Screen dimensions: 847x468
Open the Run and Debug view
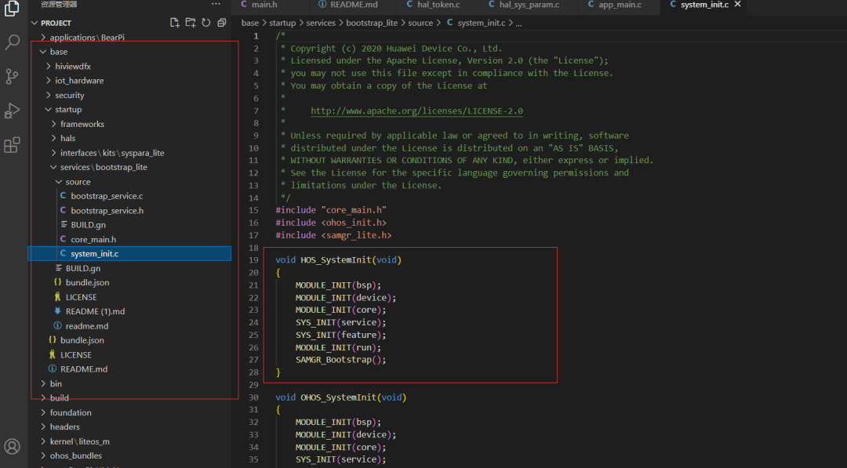point(12,111)
